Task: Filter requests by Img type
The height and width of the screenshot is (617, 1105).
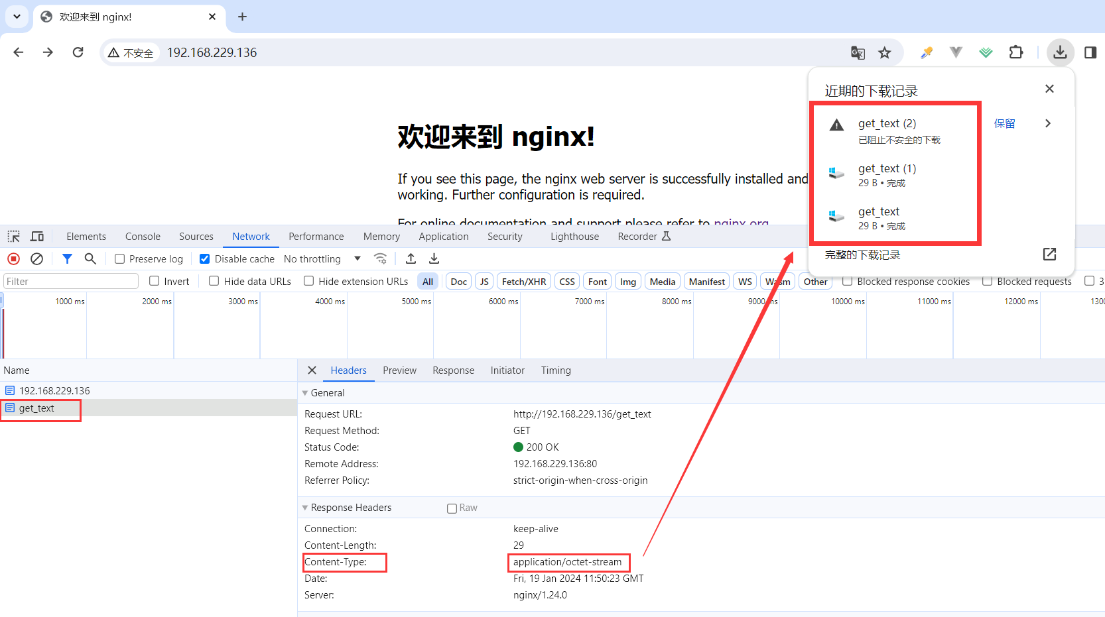Action: coord(628,282)
